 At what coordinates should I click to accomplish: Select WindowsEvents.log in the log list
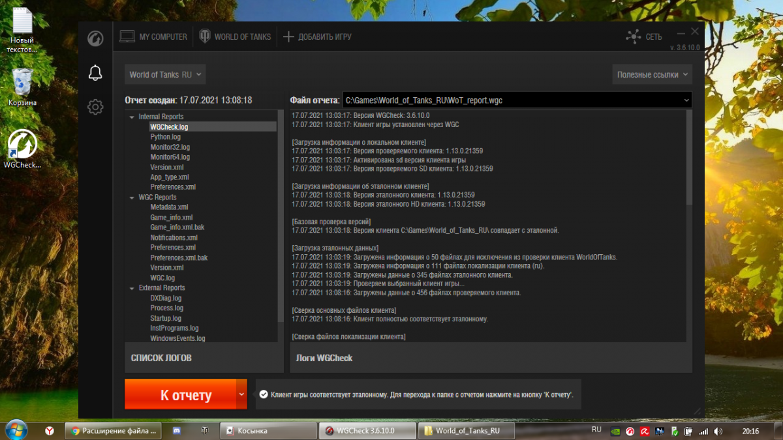pyautogui.click(x=177, y=338)
